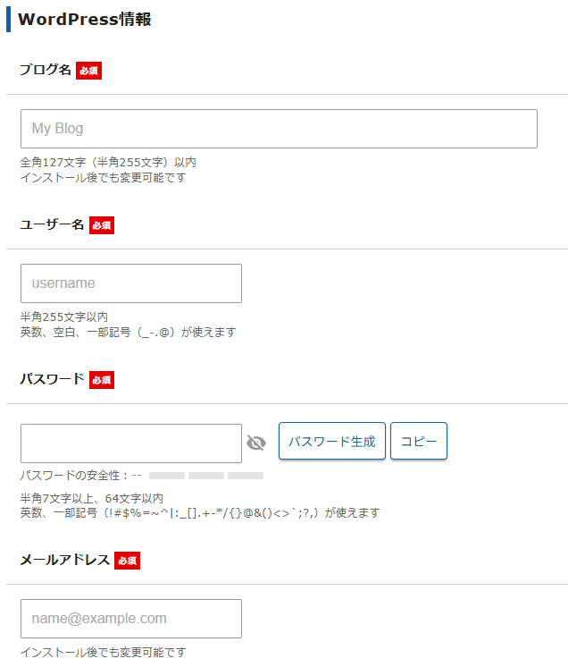Viewport: 568px width, 667px height.
Task: Click the password strength meter bars
Action: coord(206,476)
